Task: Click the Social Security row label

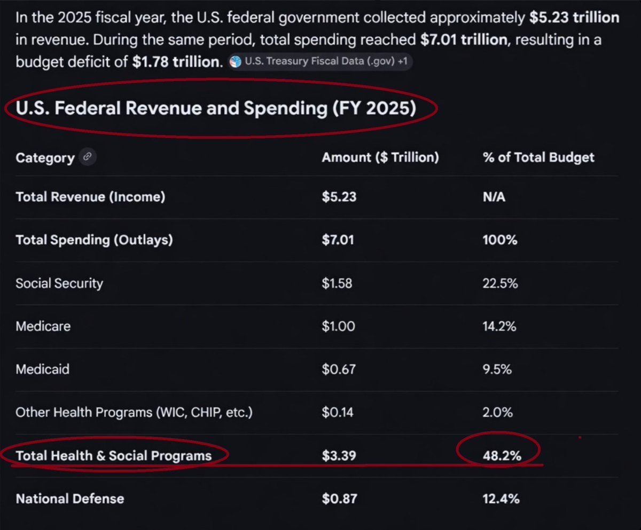Action: pyautogui.click(x=59, y=283)
